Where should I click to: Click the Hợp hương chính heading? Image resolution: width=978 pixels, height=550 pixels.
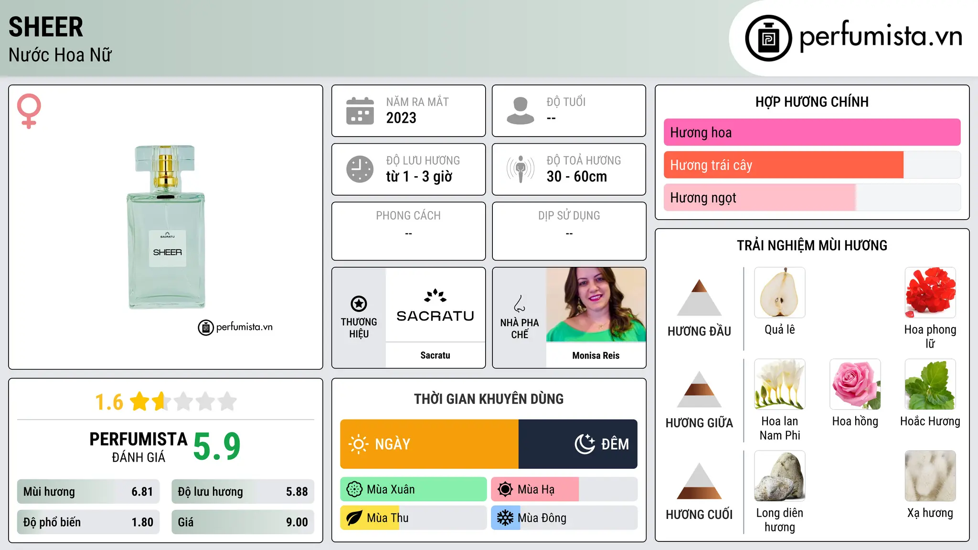(x=812, y=102)
